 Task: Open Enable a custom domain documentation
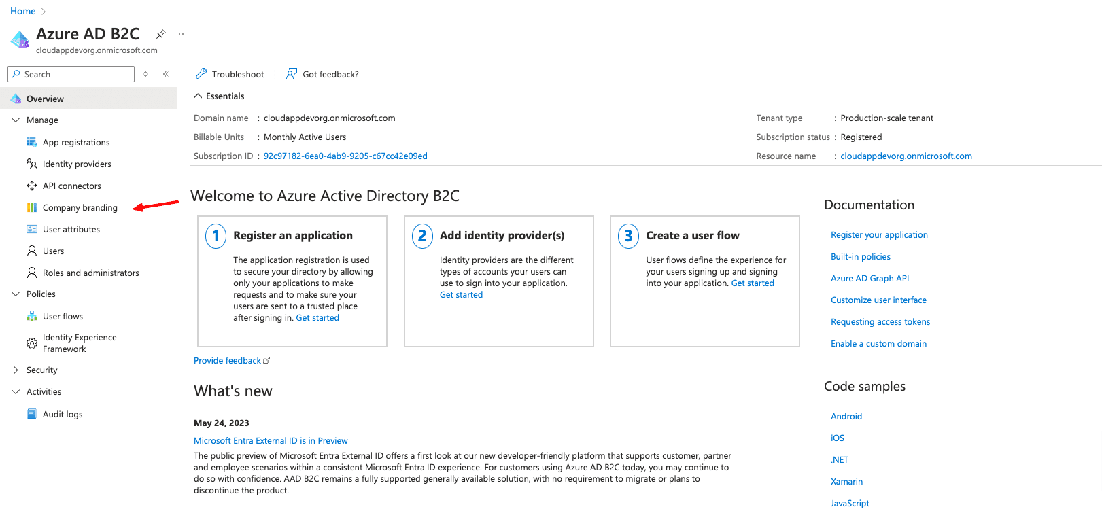[878, 343]
